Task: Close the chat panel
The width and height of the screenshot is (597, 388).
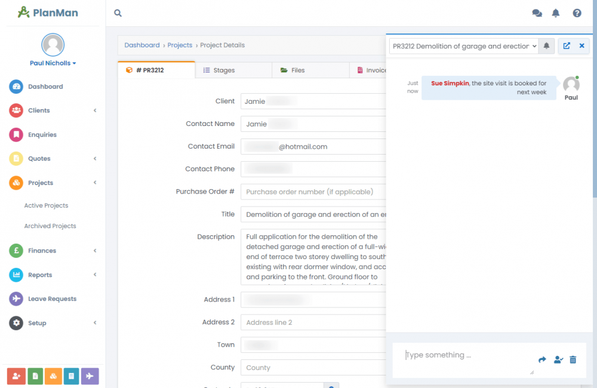Action: (x=581, y=46)
